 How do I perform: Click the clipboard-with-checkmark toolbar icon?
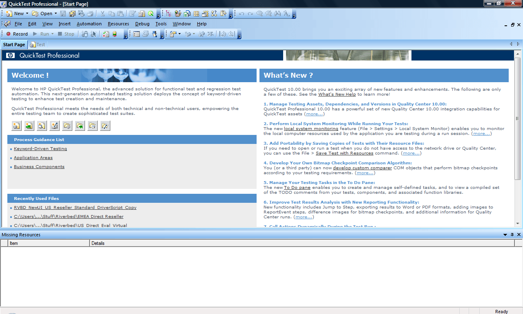click(x=173, y=34)
